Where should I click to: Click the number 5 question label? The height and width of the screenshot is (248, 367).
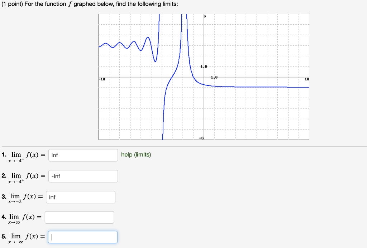point(4,236)
